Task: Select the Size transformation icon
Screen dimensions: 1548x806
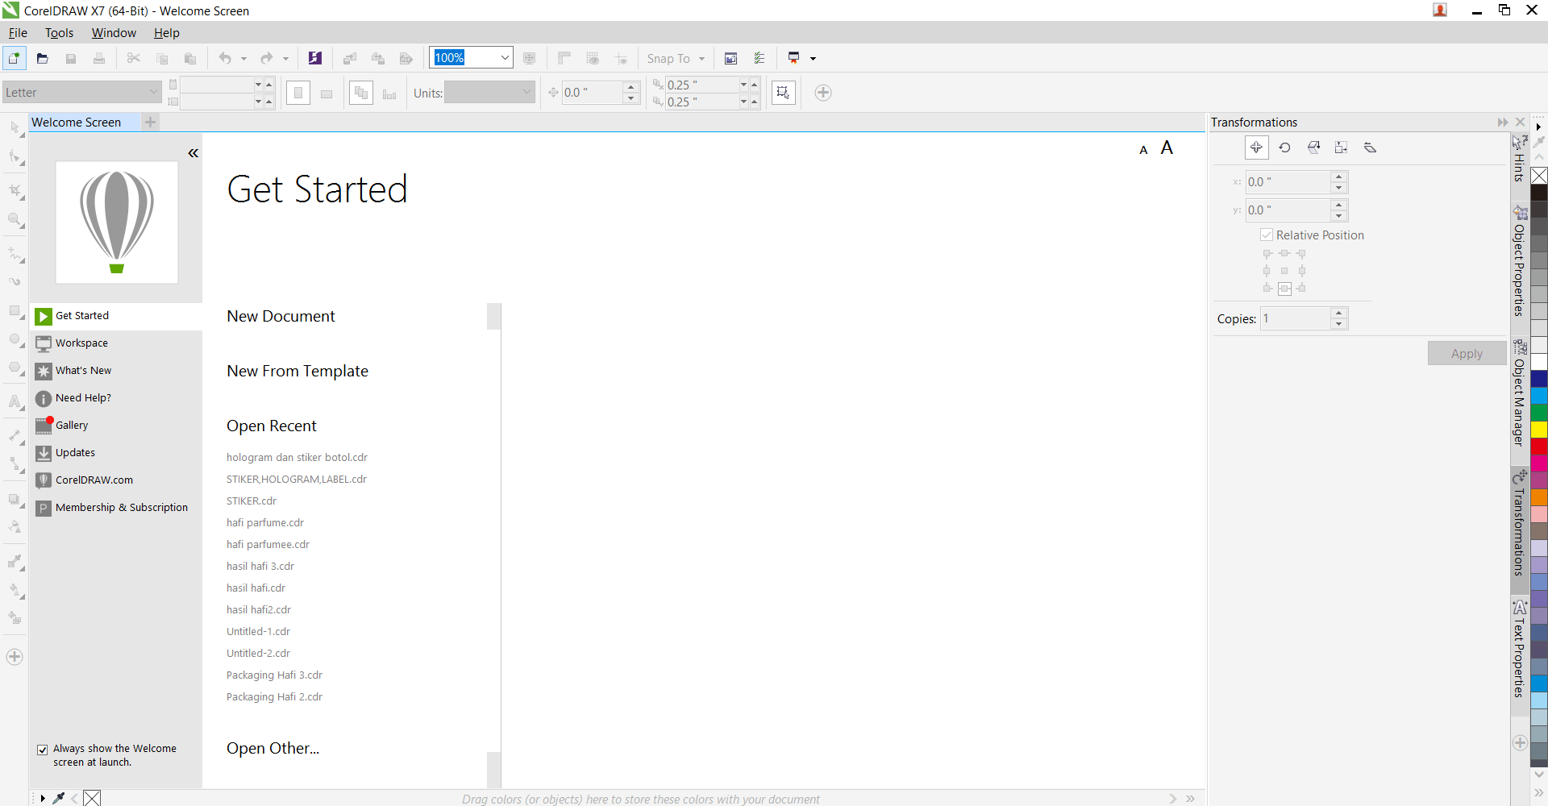Action: 1341,147
